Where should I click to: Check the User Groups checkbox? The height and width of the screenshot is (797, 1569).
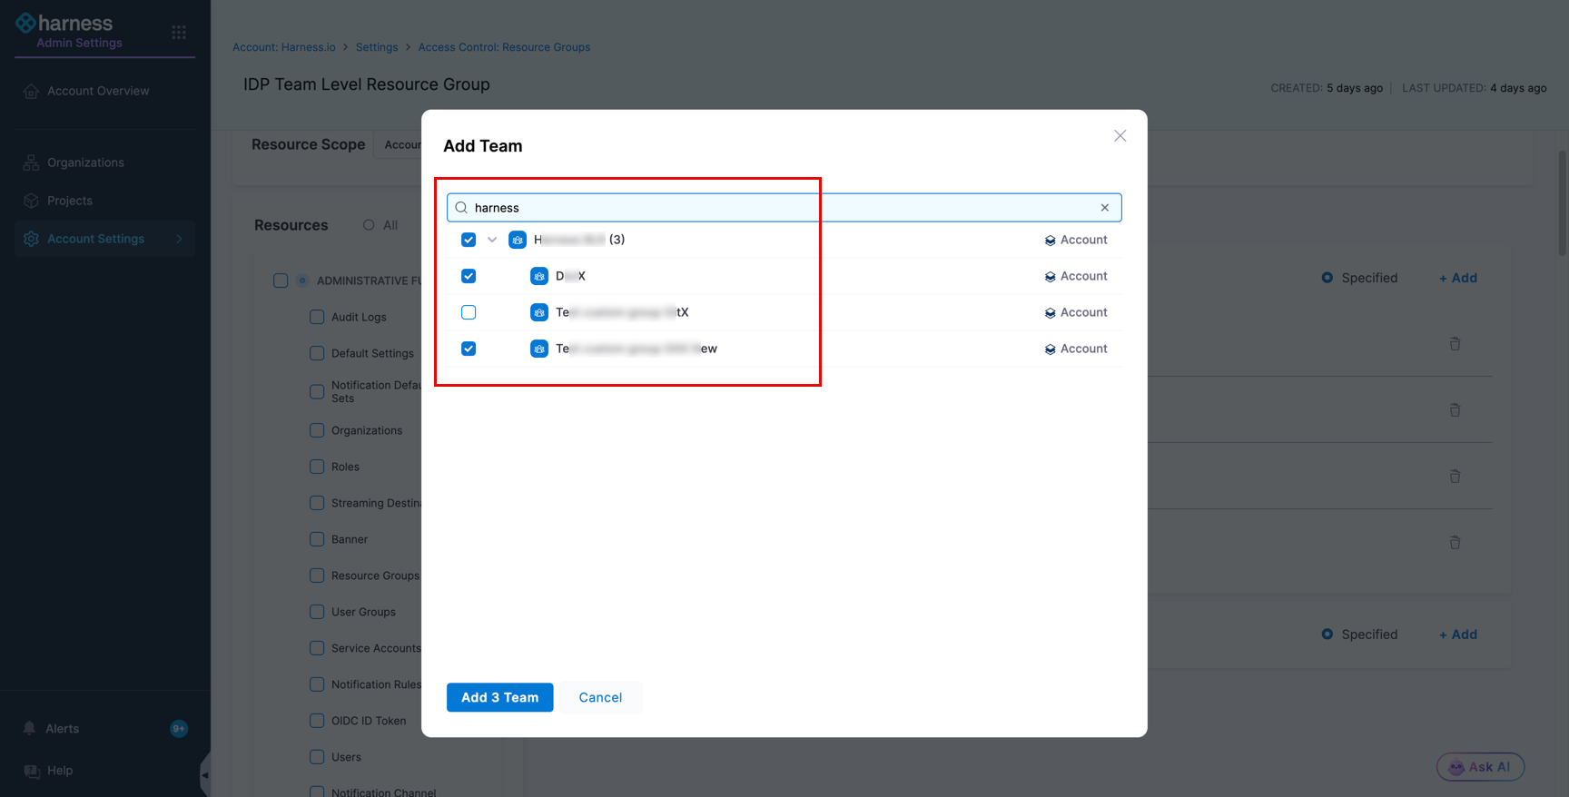pos(317,612)
